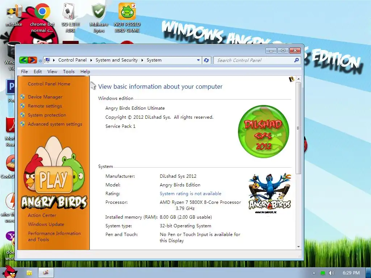Viewport: 371px width, 278px height.
Task: Open the 'chrome but normal' Chrome icon
Action: 42,18
